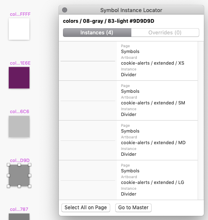The height and width of the screenshot is (220, 208).
Task: Click the SM Divider preview thumbnail
Action: tap(88, 101)
